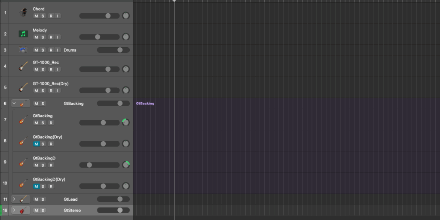440x220 pixels.
Task: Select the GT-1000_Rec(Dry) track name
Action: click(x=51, y=84)
